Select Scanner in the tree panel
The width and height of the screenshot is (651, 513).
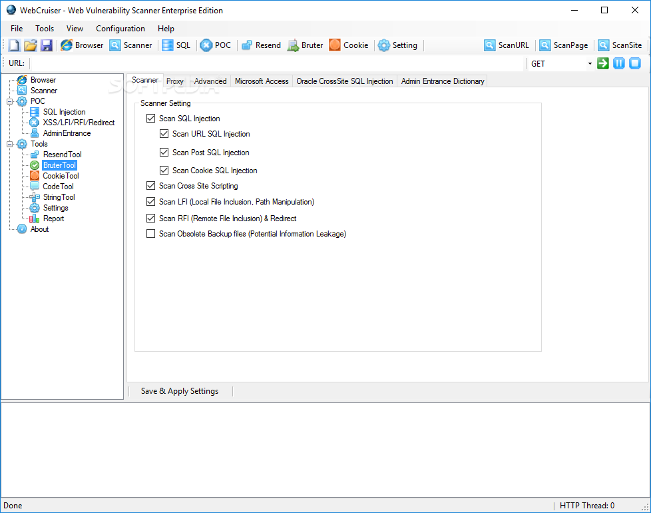tap(43, 91)
